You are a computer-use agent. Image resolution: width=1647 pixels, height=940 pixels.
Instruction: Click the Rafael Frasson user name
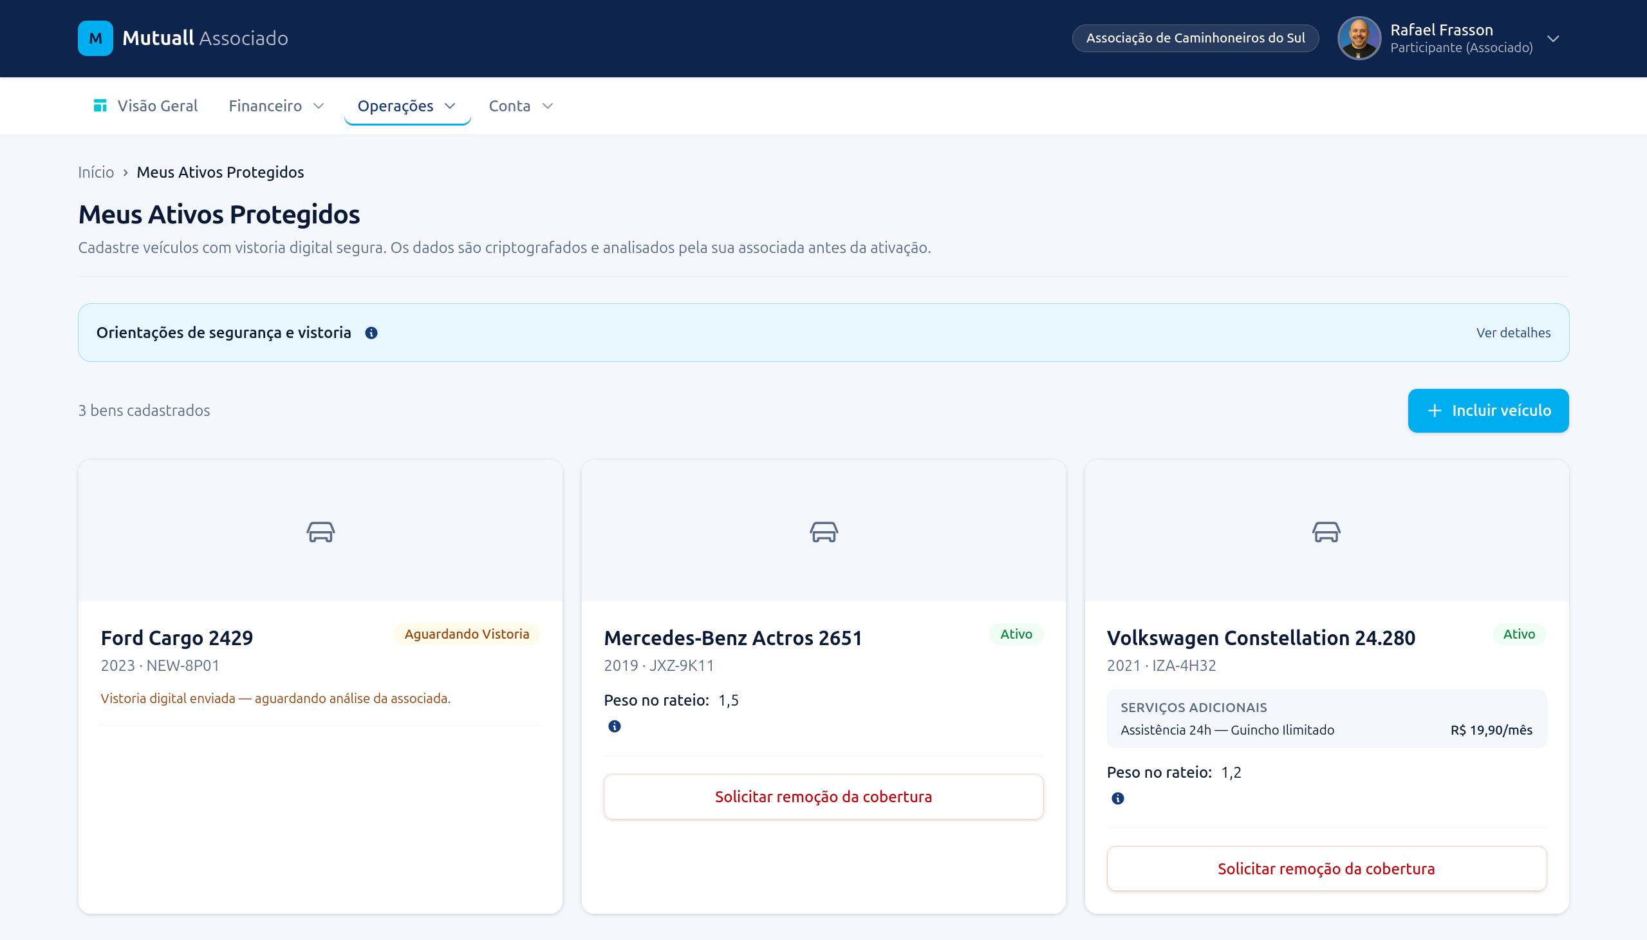(x=1441, y=30)
